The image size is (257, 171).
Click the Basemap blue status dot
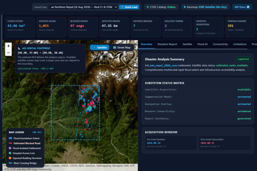[185, 7]
